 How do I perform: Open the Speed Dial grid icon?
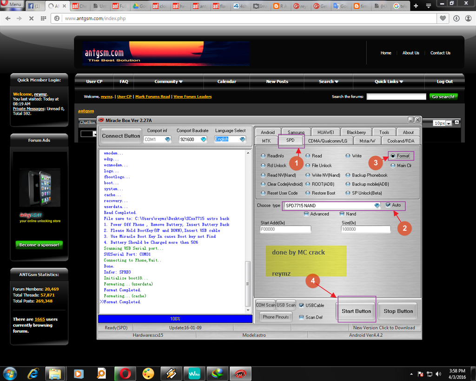43,19
